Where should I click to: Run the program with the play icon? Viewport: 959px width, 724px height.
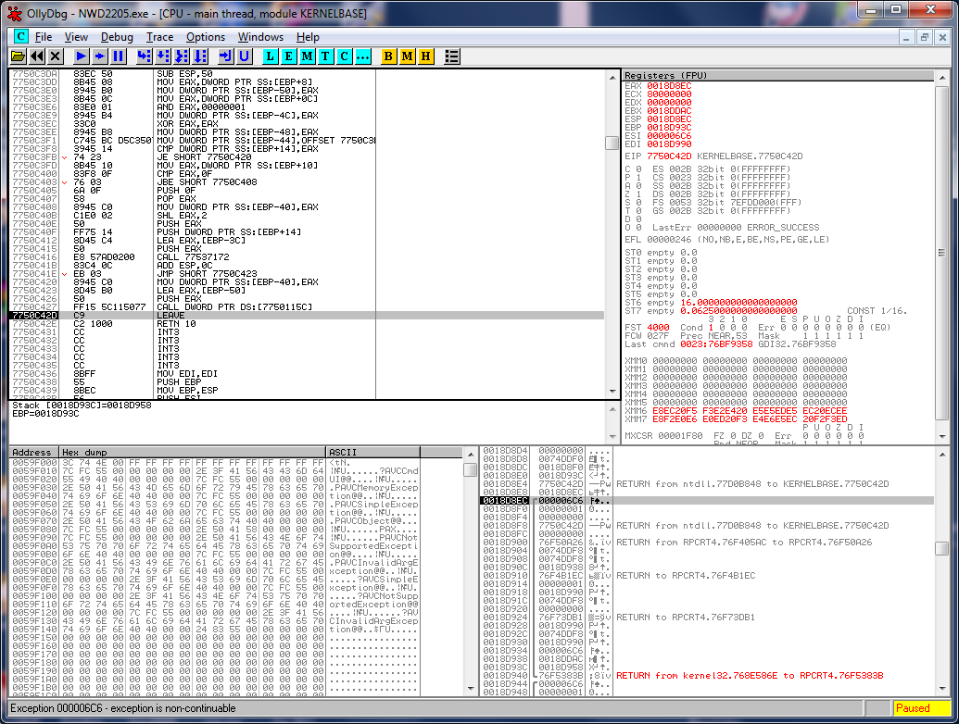pyautogui.click(x=82, y=56)
